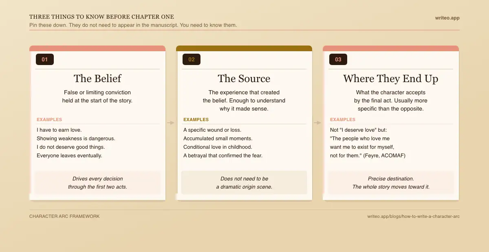Click 'Precise destination.' note box
This screenshot has height=252, width=489.
pyautogui.click(x=391, y=183)
